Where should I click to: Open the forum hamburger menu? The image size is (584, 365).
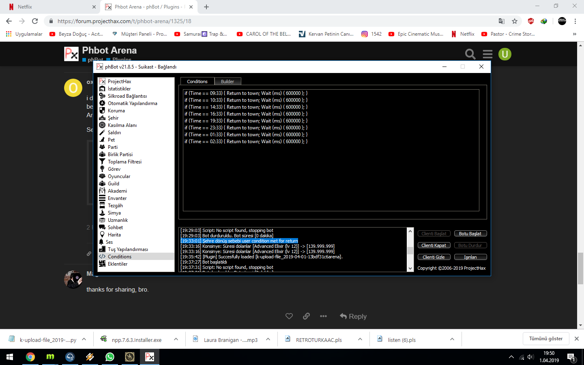pos(487,54)
